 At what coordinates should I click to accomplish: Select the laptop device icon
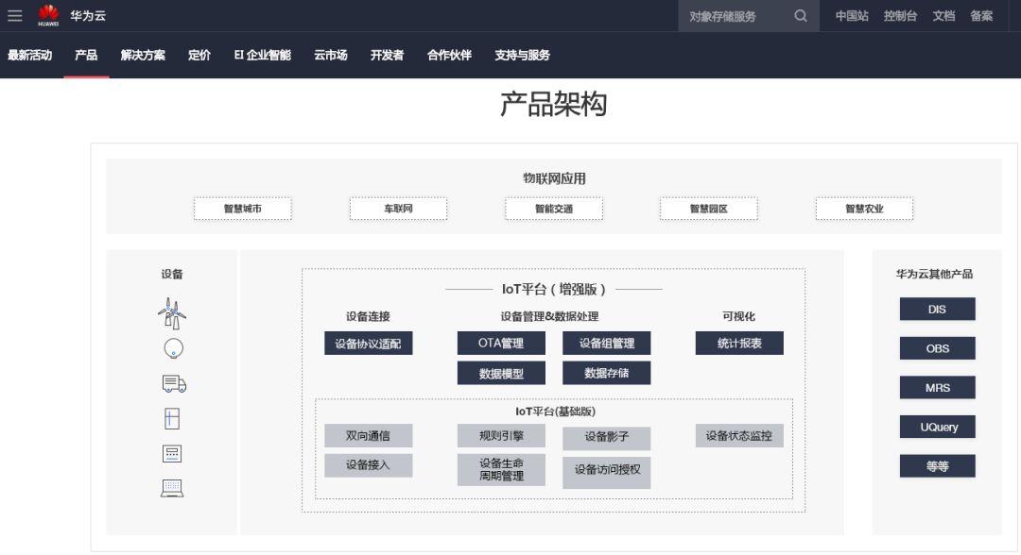(172, 488)
